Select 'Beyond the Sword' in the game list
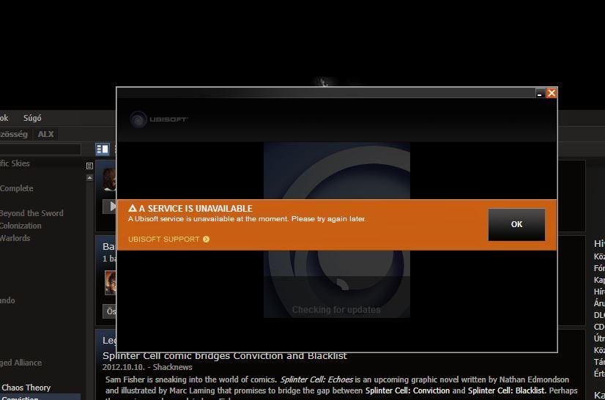The image size is (605, 400). (31, 213)
